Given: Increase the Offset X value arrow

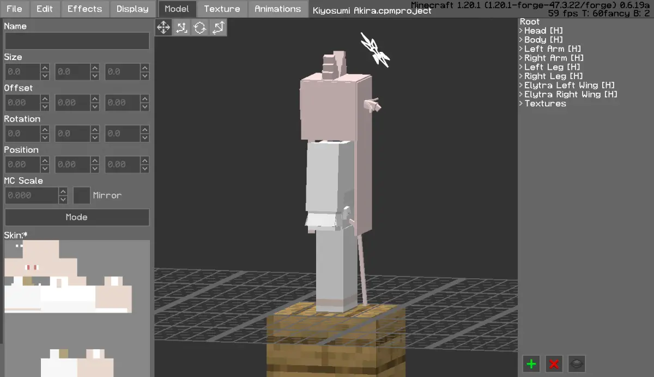Looking at the screenshot, I should pos(45,99).
